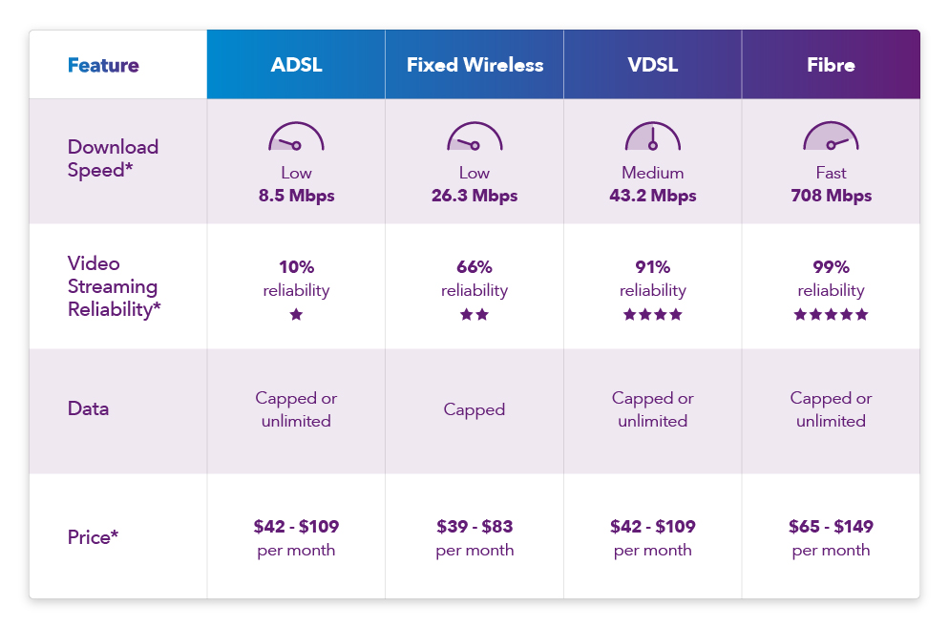Click the Fibre $65 - $149 price
This screenshot has height=627, width=949.
831,526
